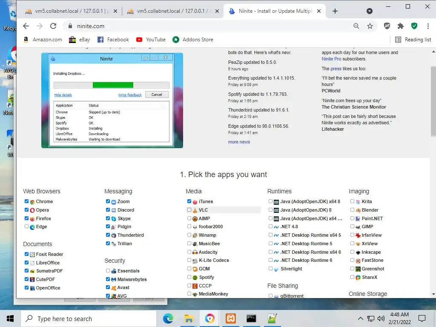436x327 pixels.
Task: Click the CCCP icon in Media list
Action: click(x=195, y=286)
